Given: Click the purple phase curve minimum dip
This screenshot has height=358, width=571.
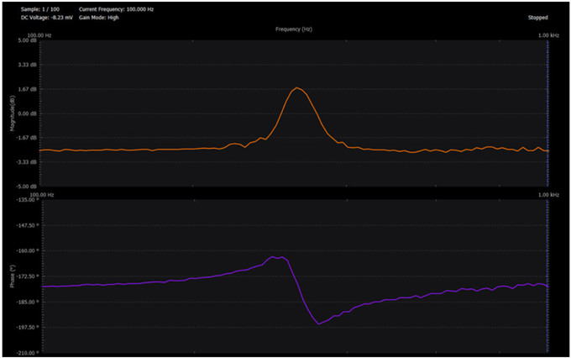Looking at the screenshot, I should click(318, 324).
